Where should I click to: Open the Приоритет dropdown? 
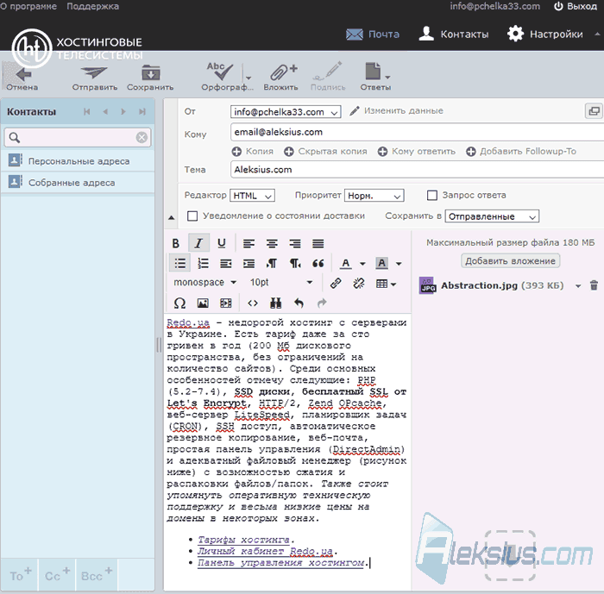pyautogui.click(x=374, y=196)
